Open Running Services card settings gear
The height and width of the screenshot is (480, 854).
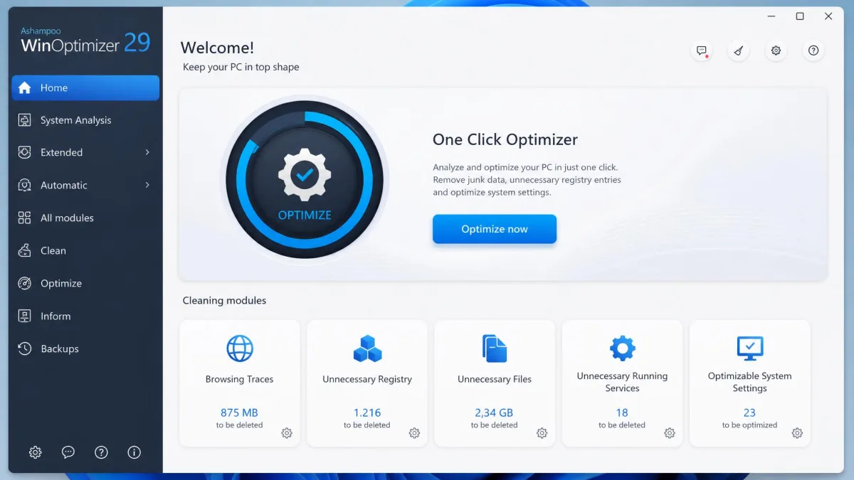(670, 433)
